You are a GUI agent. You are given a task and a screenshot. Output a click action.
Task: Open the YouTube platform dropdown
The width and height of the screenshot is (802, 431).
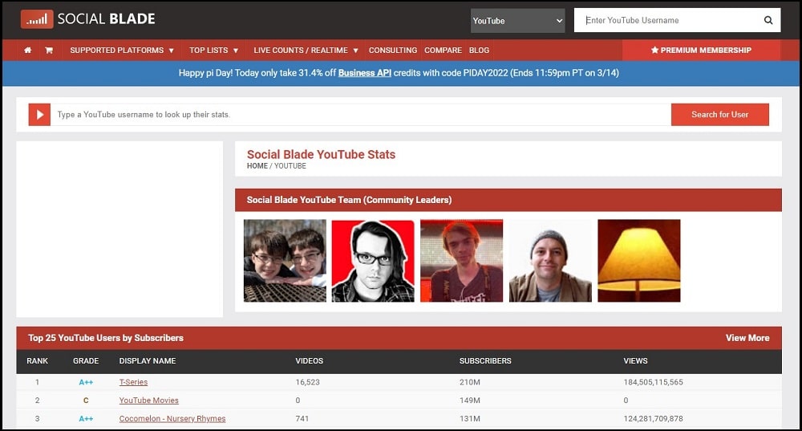517,21
